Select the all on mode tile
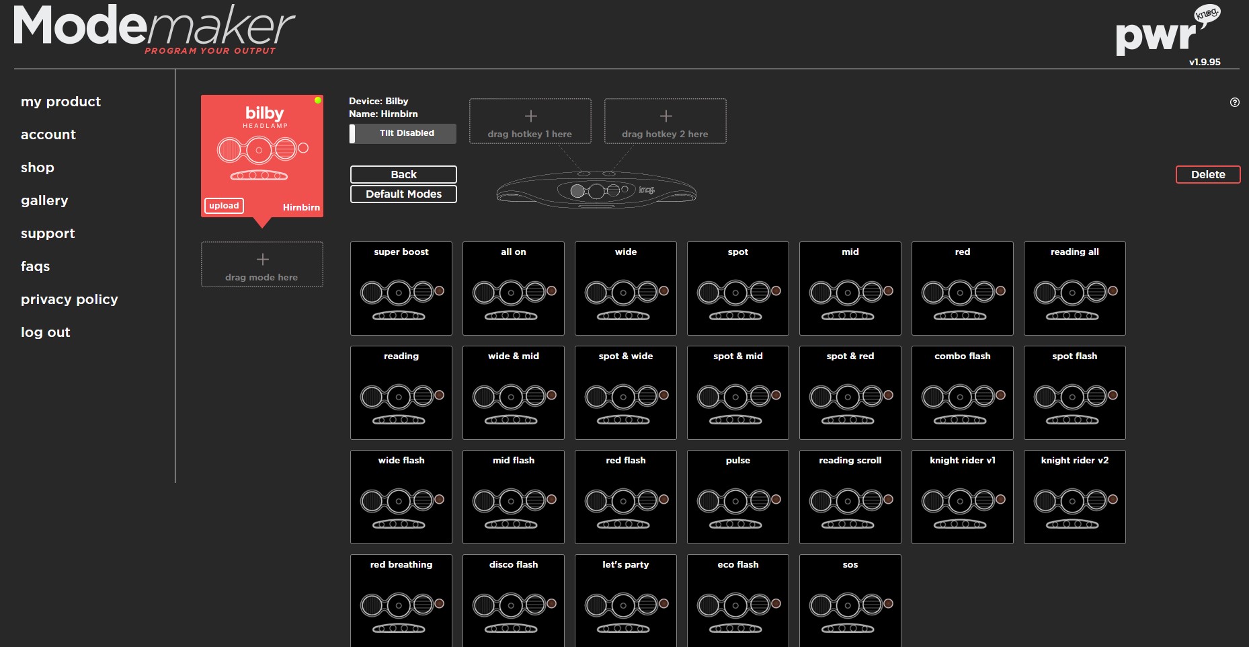 (514, 289)
